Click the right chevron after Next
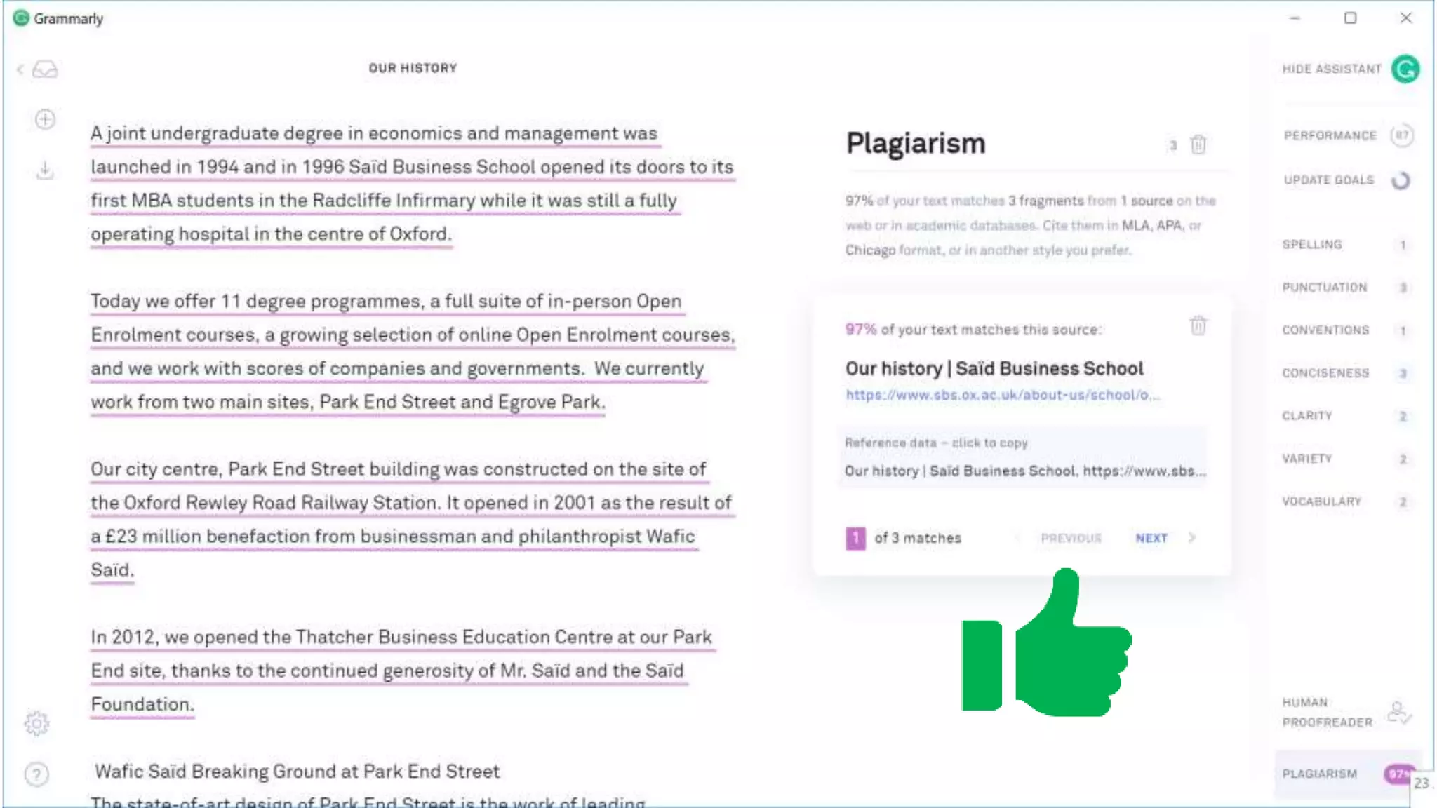This screenshot has width=1437, height=808. 1191,538
